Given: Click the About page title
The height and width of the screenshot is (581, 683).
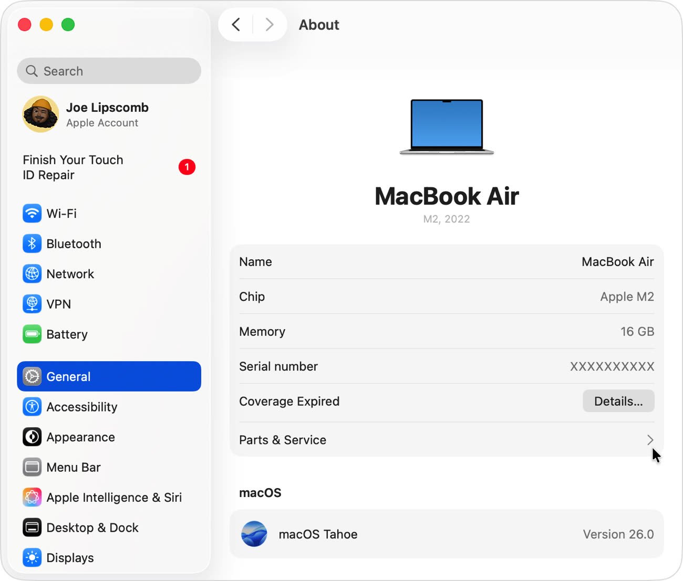Looking at the screenshot, I should pyautogui.click(x=319, y=25).
